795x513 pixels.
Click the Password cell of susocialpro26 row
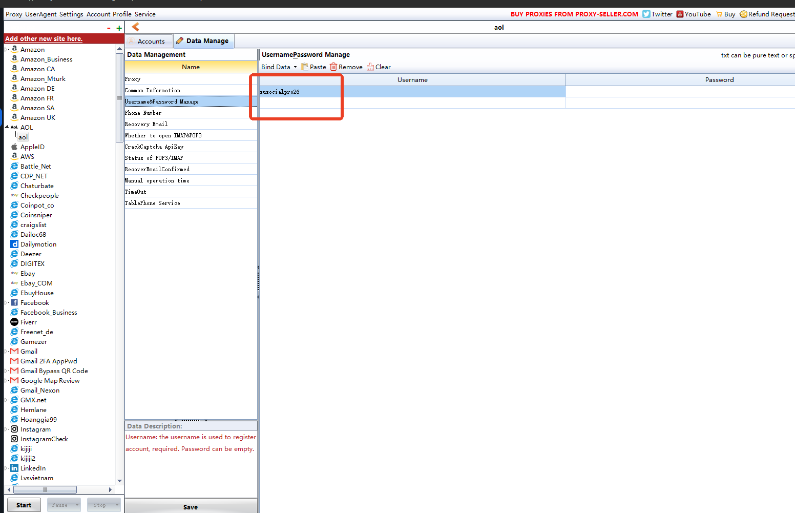(x=680, y=92)
